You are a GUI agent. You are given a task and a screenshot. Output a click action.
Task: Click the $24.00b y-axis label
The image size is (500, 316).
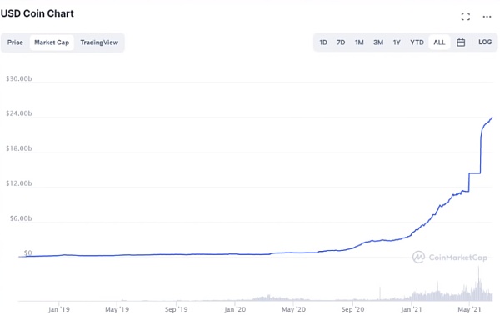(x=19, y=113)
